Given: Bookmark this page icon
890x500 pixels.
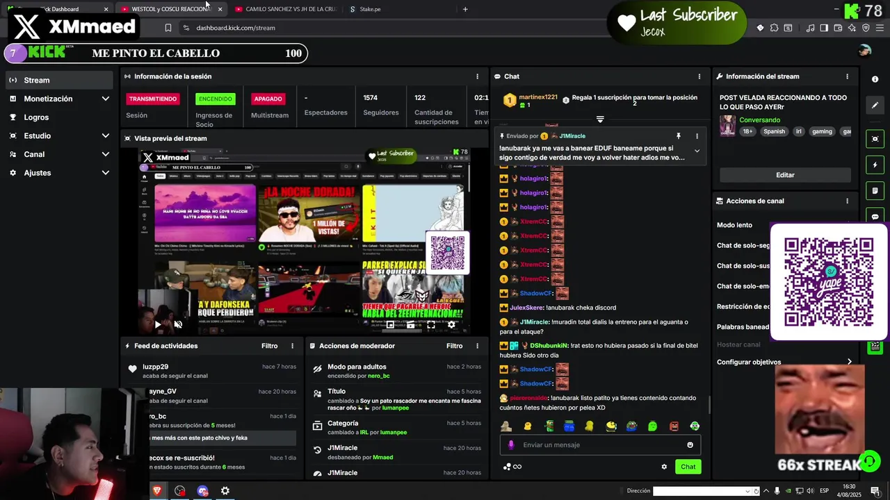Looking at the screenshot, I should (x=168, y=28).
